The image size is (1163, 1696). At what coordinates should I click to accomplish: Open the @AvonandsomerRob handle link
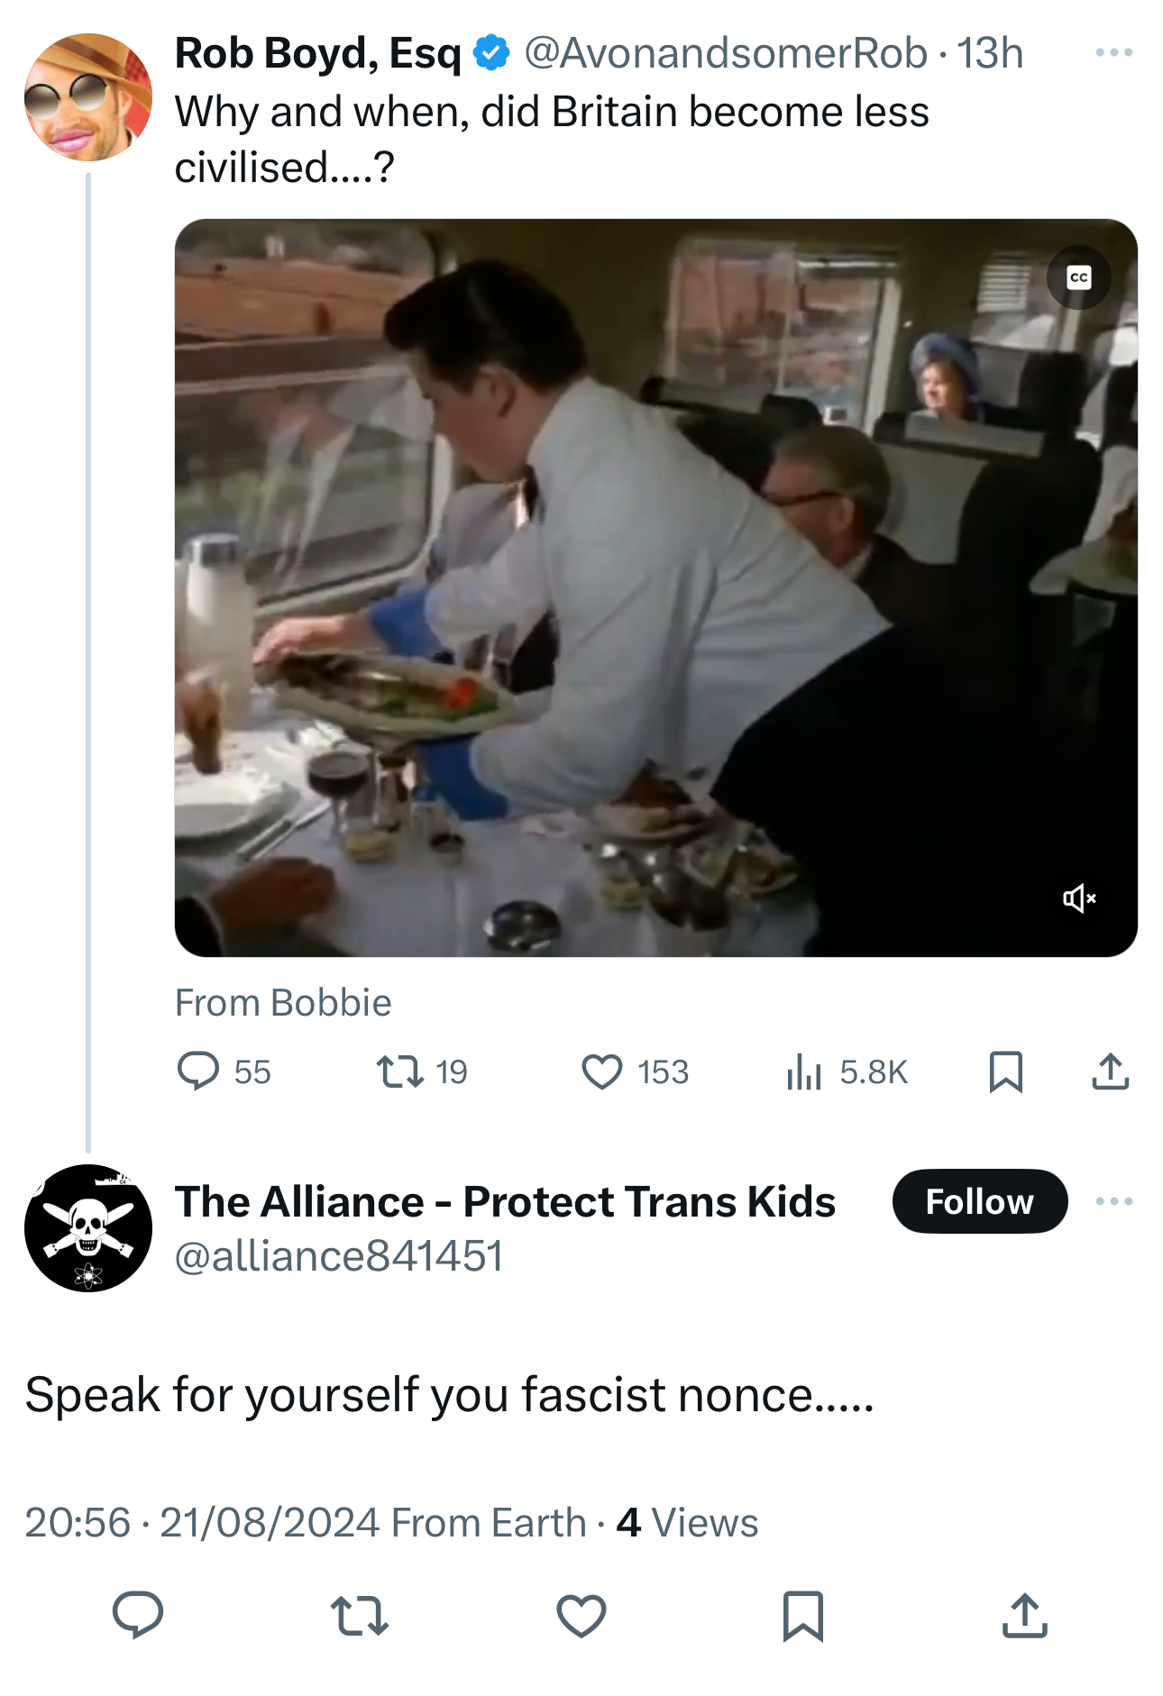pos(725,53)
